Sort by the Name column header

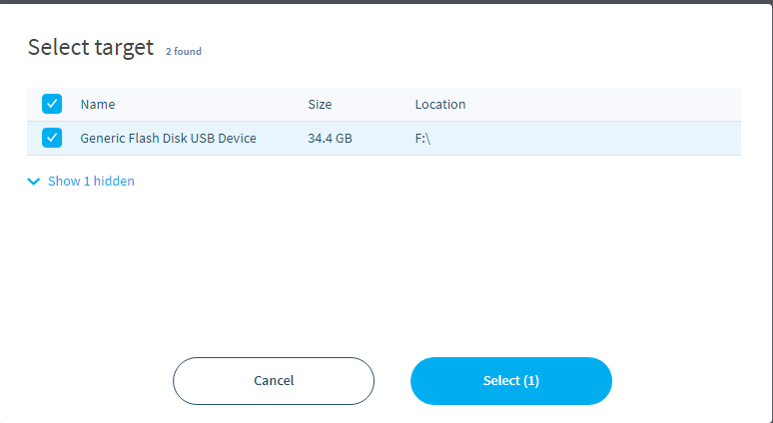pyautogui.click(x=98, y=105)
